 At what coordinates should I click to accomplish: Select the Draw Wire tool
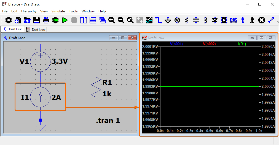tap(158, 20)
